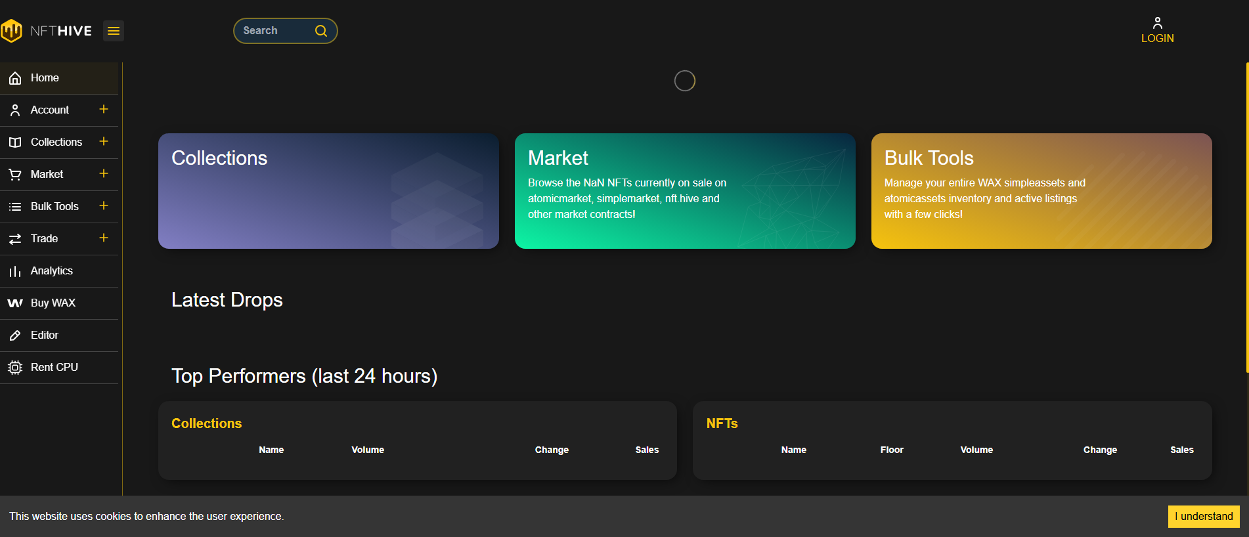Expand the Bulk Tools submenu plus

point(104,205)
